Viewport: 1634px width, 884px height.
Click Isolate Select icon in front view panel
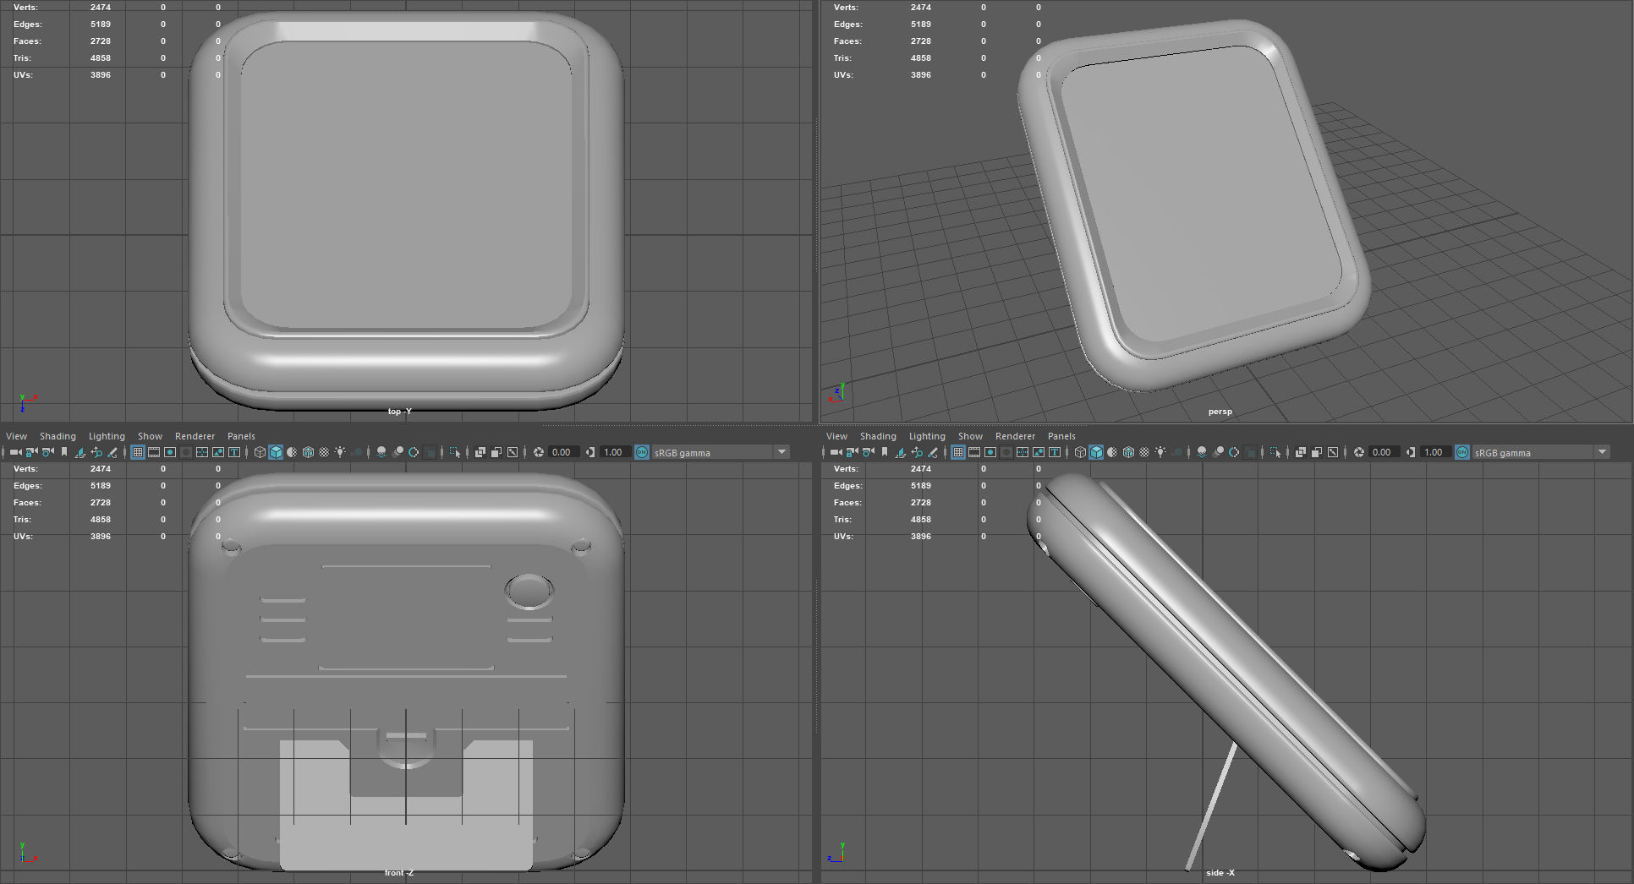[455, 452]
